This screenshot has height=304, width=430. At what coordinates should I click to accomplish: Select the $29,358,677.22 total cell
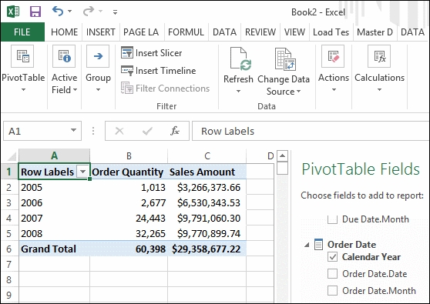pos(207,249)
